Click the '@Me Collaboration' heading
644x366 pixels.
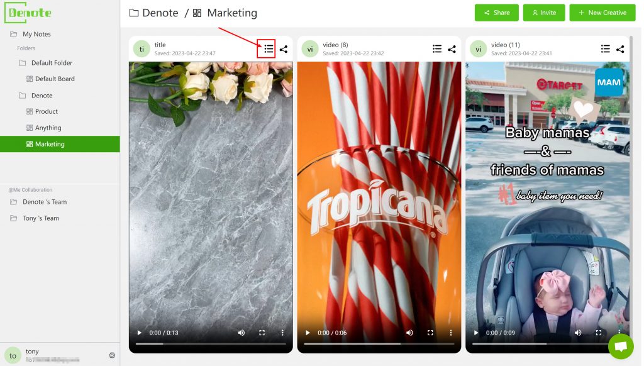pyautogui.click(x=30, y=190)
